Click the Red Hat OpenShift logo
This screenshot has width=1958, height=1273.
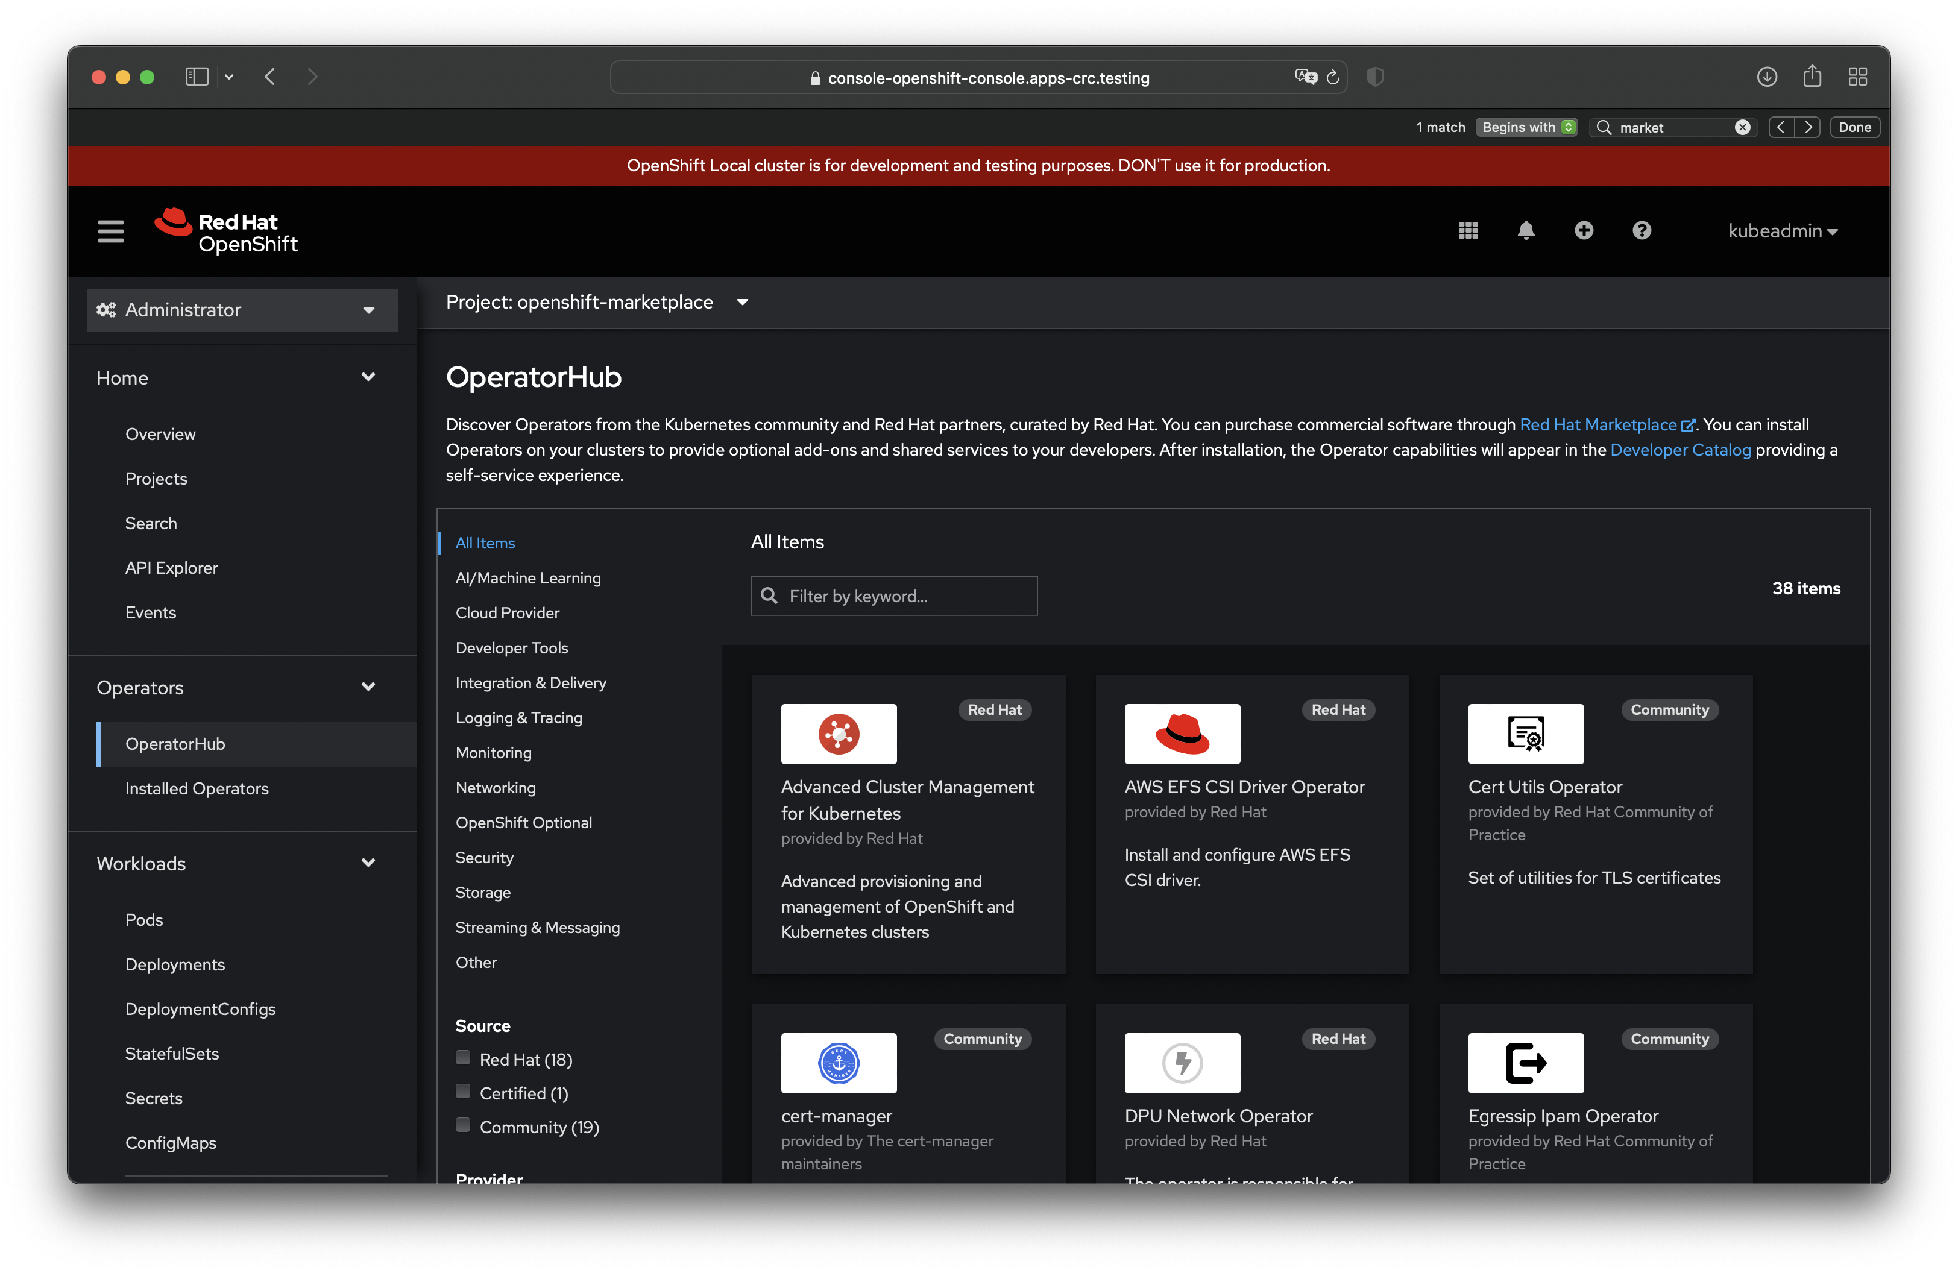click(x=226, y=231)
